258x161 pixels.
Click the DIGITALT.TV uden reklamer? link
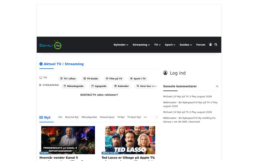click(x=99, y=95)
